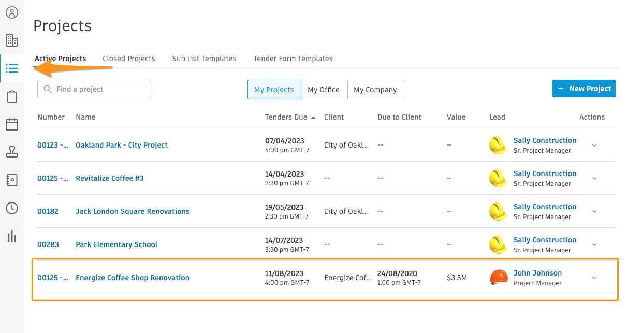627x333 pixels.
Task: Sort by the Tenders Due column header
Action: [x=286, y=117]
